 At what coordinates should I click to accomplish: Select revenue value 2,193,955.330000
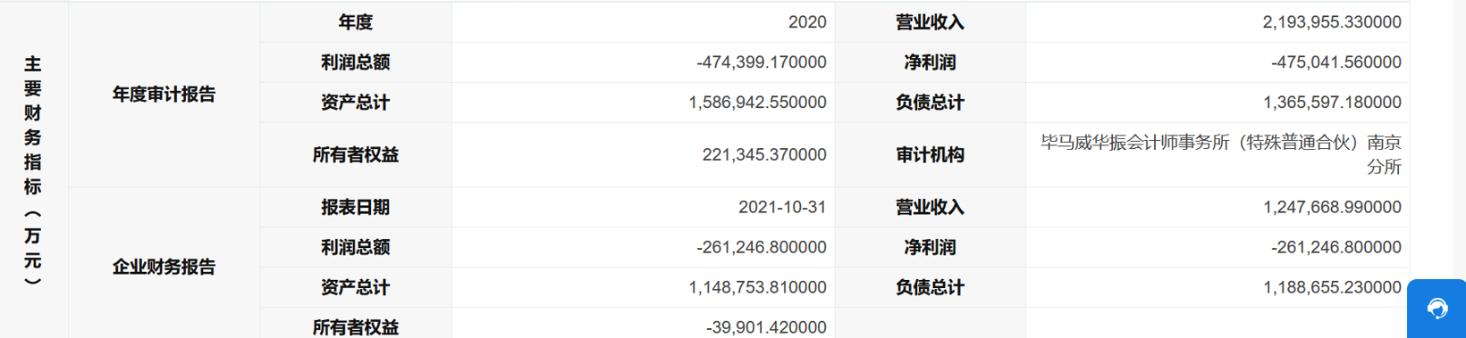1332,22
